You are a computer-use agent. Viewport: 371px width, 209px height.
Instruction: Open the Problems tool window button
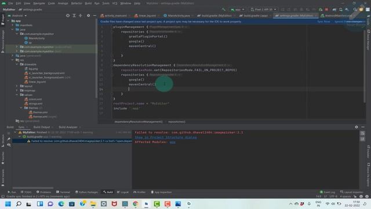point(44,192)
